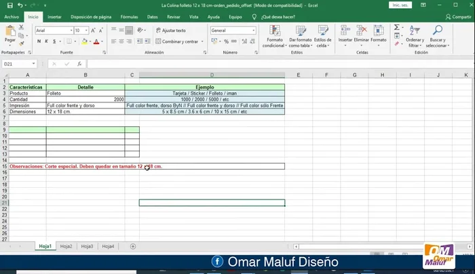The width and height of the screenshot is (475, 274).
Task: Open the fill color palette arrow
Action: (x=90, y=41)
